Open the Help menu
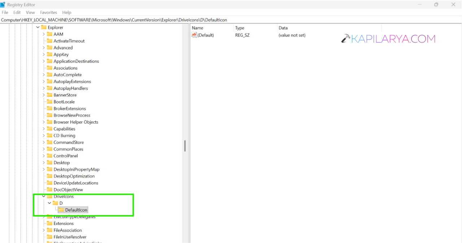Image resolution: width=462 pixels, height=243 pixels. pyautogui.click(x=67, y=12)
